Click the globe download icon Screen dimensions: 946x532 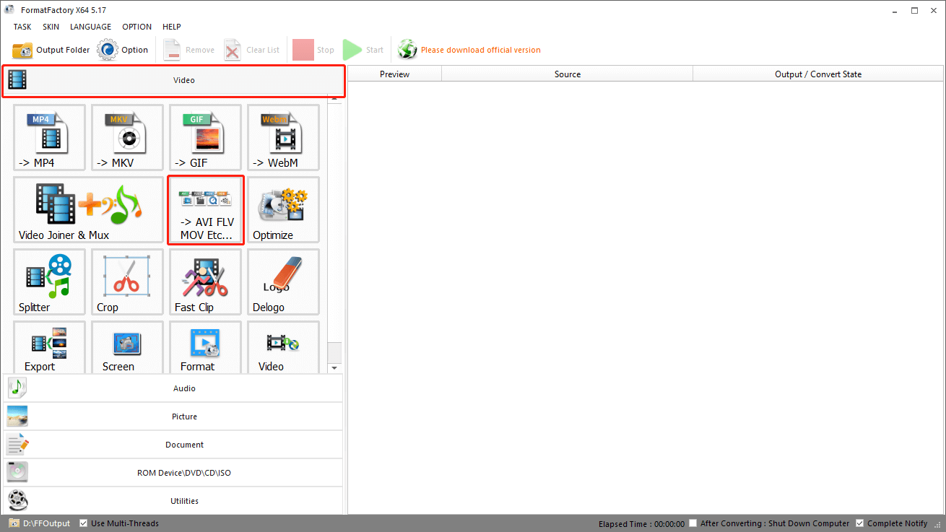(407, 50)
